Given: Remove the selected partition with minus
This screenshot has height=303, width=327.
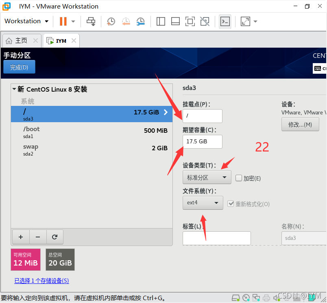Looking at the screenshot, I should (38, 237).
